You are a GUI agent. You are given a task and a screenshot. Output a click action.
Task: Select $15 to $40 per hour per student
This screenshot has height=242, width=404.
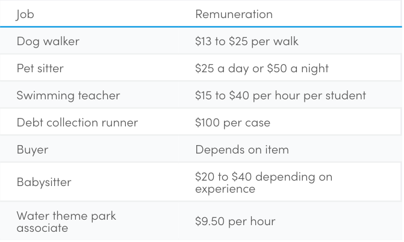(x=281, y=95)
